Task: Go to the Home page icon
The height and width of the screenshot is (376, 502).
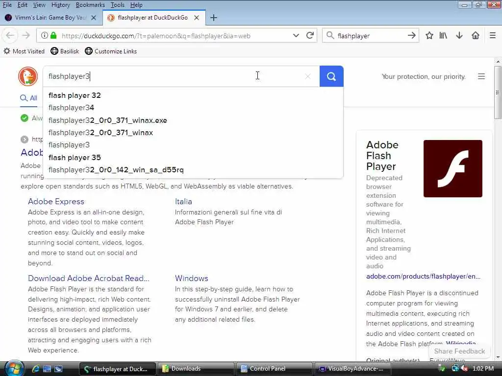Action: pos(476,35)
